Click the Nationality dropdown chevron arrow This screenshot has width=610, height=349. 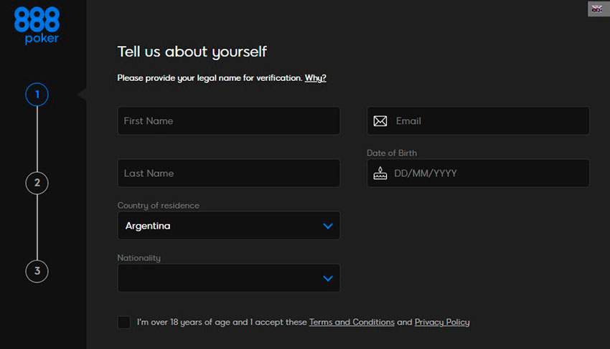tap(328, 278)
